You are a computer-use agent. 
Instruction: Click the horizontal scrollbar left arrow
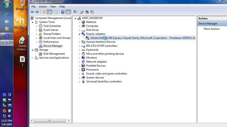pos(32,120)
